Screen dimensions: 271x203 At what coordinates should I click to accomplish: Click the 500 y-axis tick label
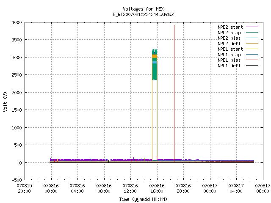coord(18,145)
